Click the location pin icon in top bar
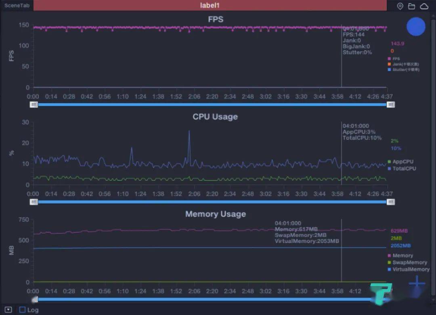This screenshot has width=436, height=315. coord(400,6)
